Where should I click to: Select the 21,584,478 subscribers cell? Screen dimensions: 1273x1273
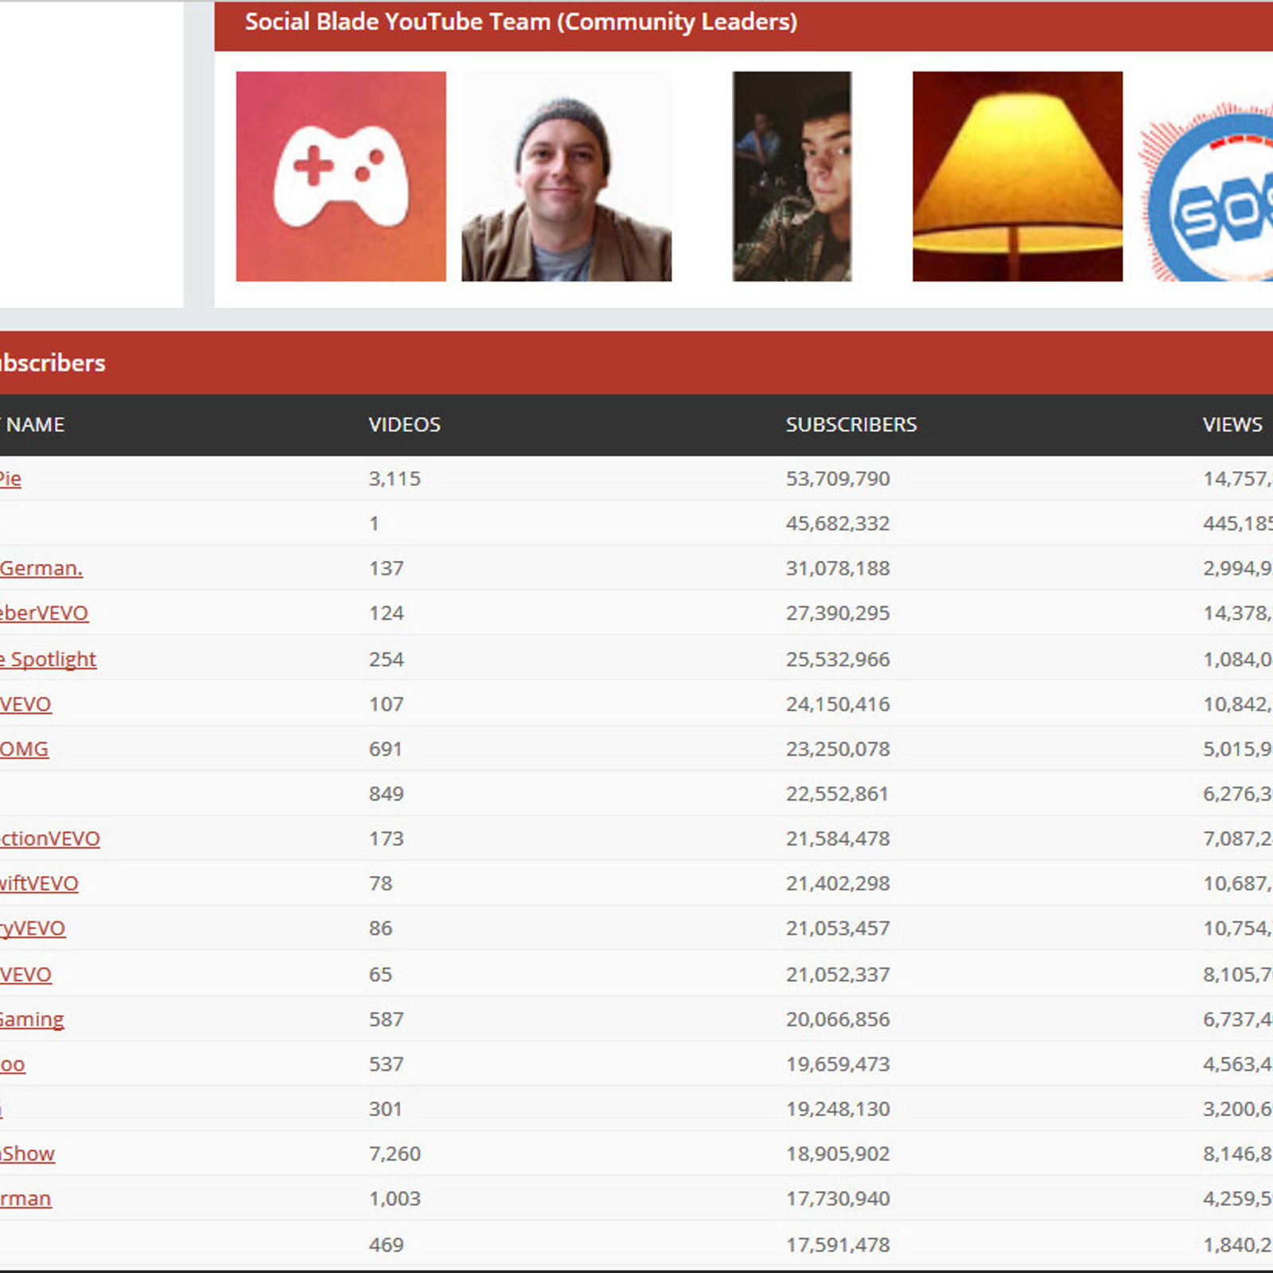[x=838, y=838]
